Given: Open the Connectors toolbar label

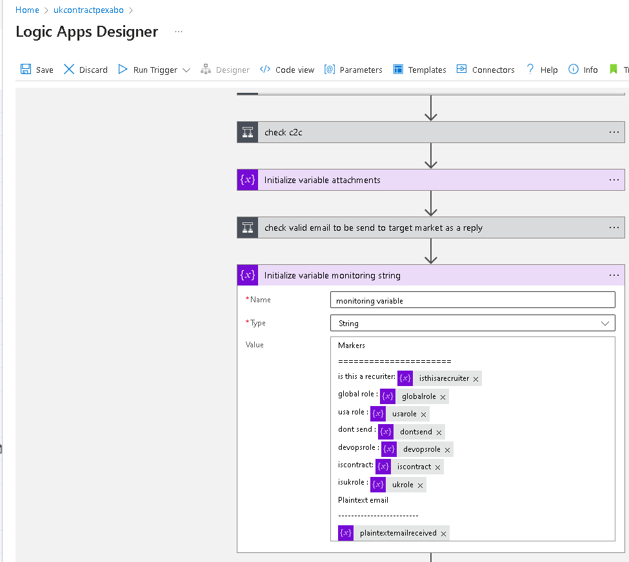Looking at the screenshot, I should [493, 70].
